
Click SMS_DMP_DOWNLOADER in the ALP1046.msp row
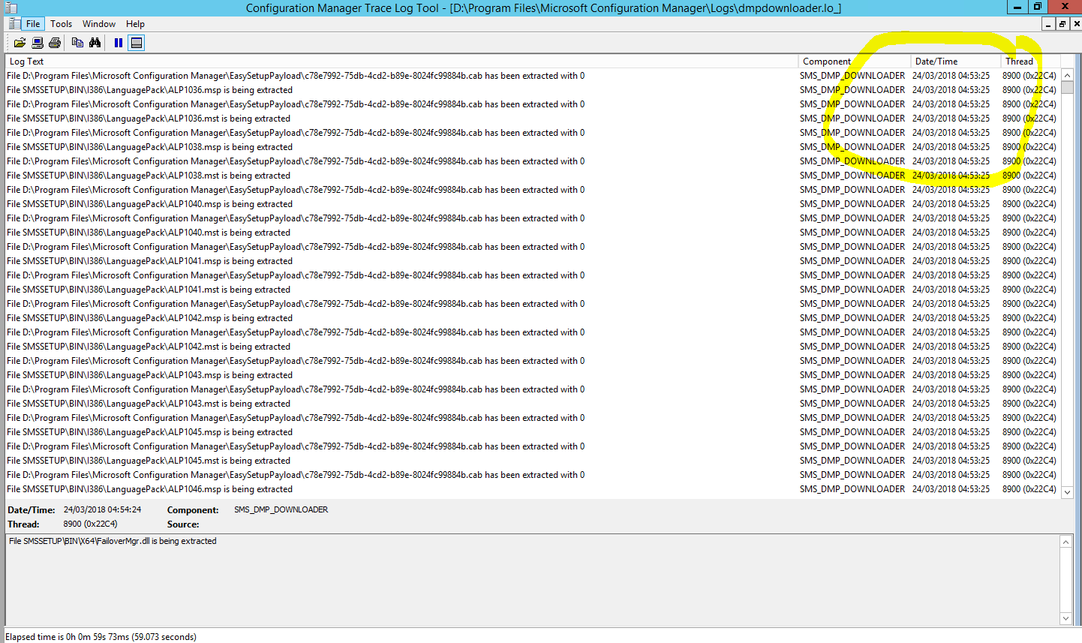click(852, 489)
